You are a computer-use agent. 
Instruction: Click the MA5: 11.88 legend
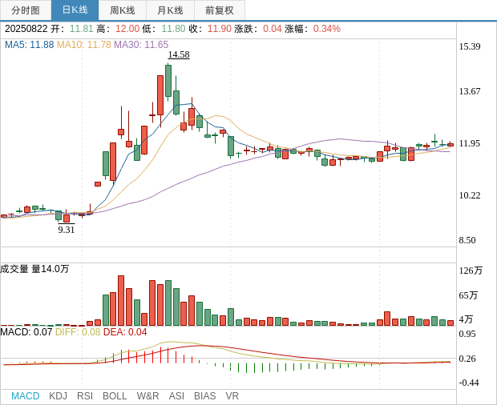[30, 45]
